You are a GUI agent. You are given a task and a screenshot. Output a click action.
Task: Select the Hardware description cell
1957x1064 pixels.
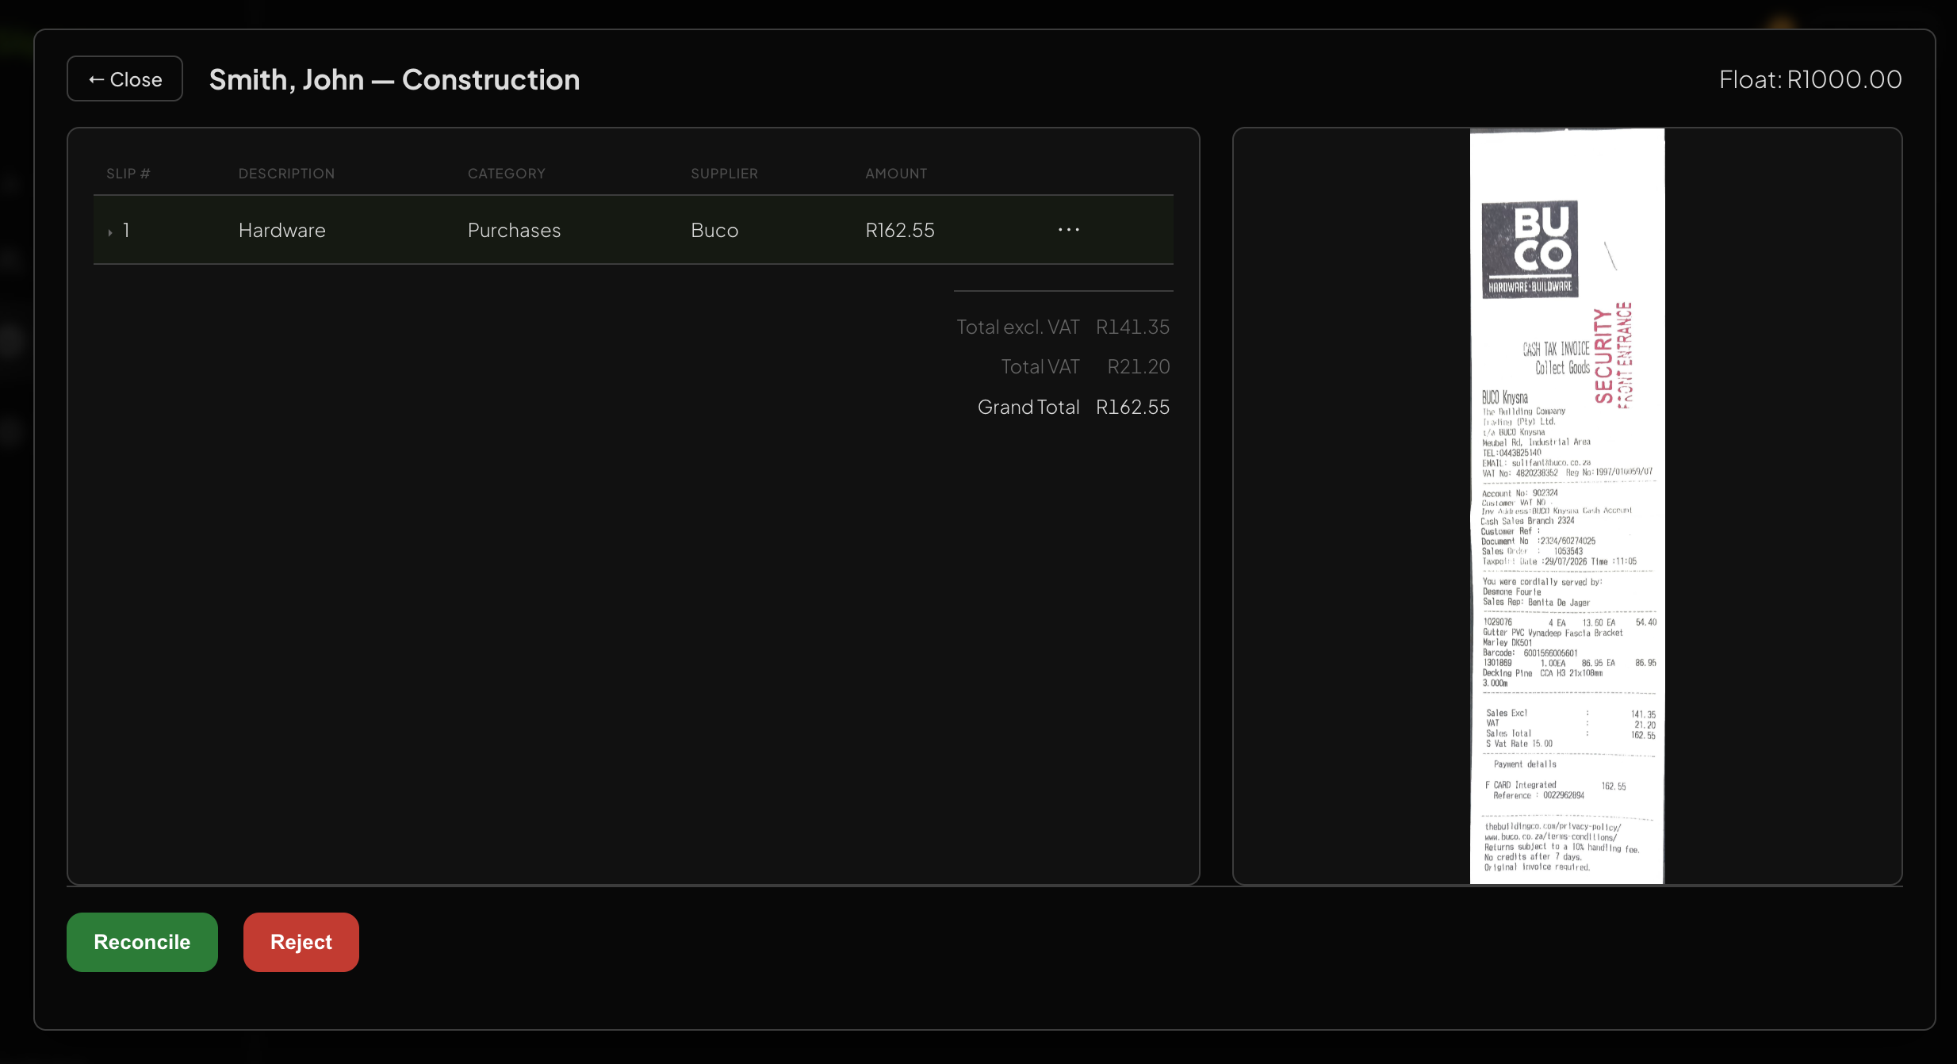point(282,231)
